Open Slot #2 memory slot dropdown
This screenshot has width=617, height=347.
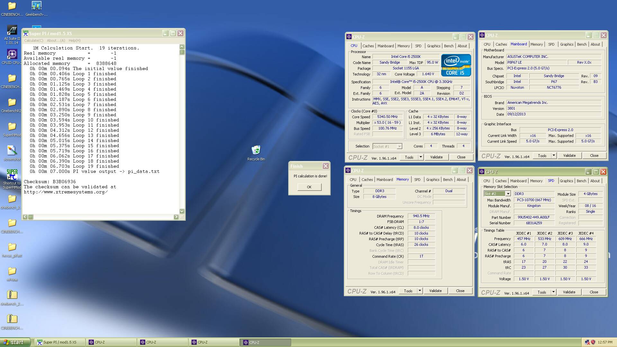click(497, 194)
